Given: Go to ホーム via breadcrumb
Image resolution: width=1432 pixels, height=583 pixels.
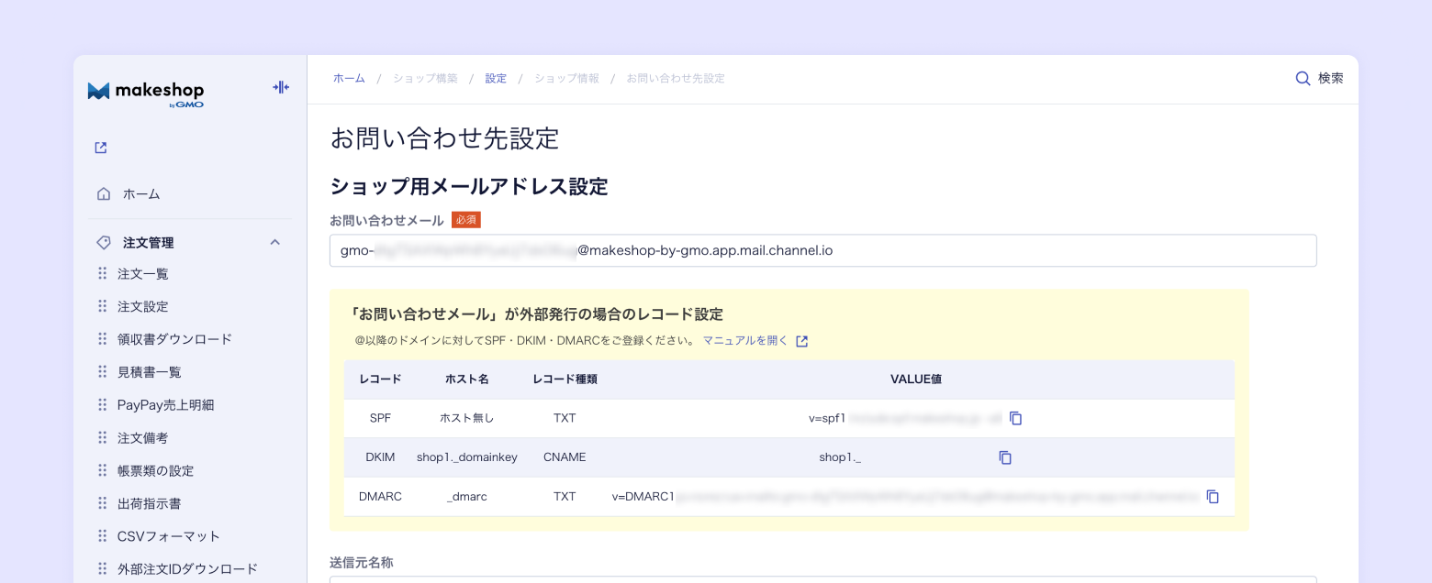Looking at the screenshot, I should [349, 79].
